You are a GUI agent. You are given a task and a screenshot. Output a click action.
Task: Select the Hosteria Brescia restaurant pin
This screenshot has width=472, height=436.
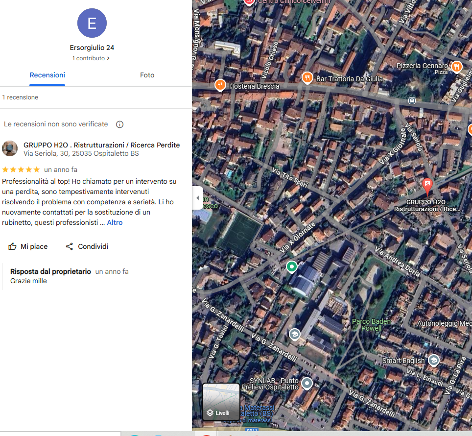[x=220, y=85]
